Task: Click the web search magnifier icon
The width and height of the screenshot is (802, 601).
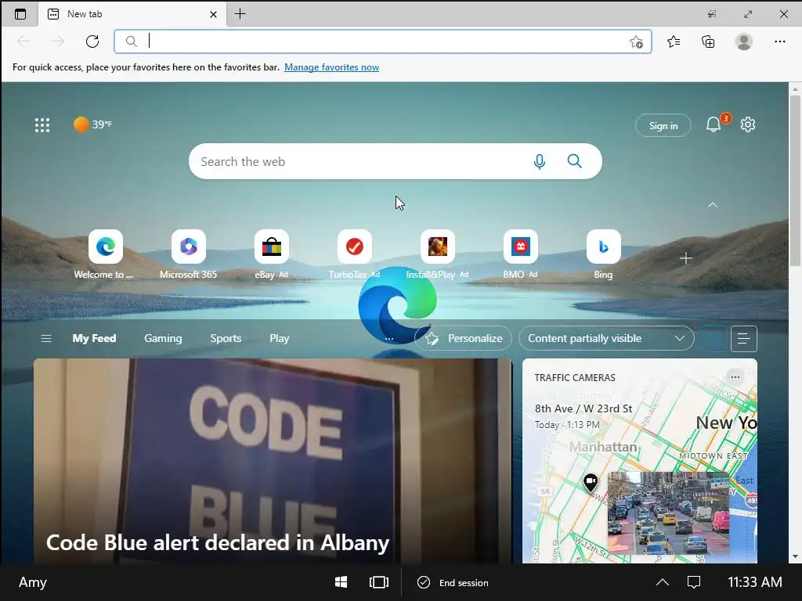Action: click(x=574, y=161)
